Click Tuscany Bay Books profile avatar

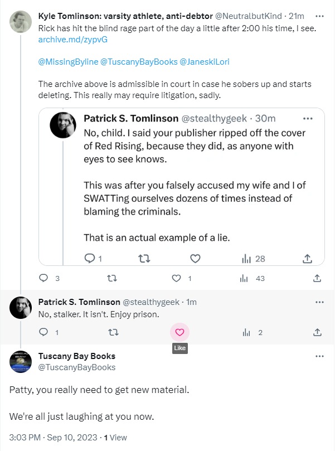21,362
